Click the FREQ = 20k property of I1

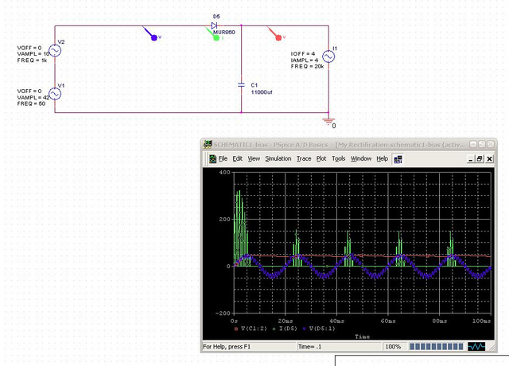point(308,66)
